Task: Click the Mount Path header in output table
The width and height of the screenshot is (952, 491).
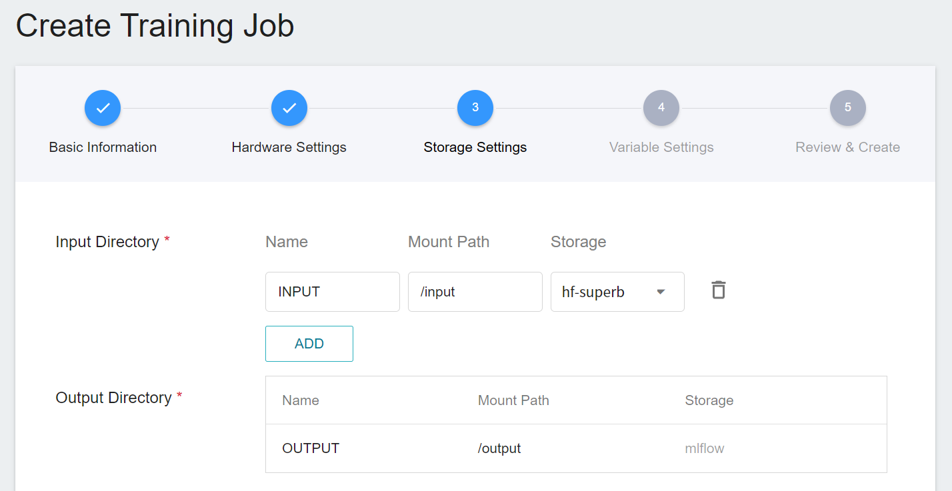Action: click(513, 400)
